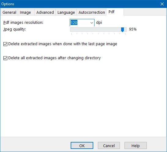
Task: Click the Pdf images resolution label
Action: pyautogui.click(x=23, y=23)
